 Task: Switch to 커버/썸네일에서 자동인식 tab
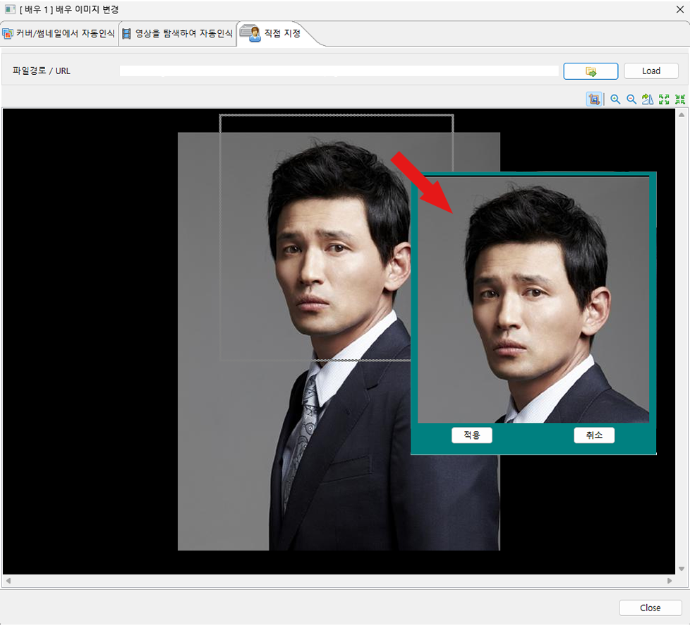[x=59, y=34]
